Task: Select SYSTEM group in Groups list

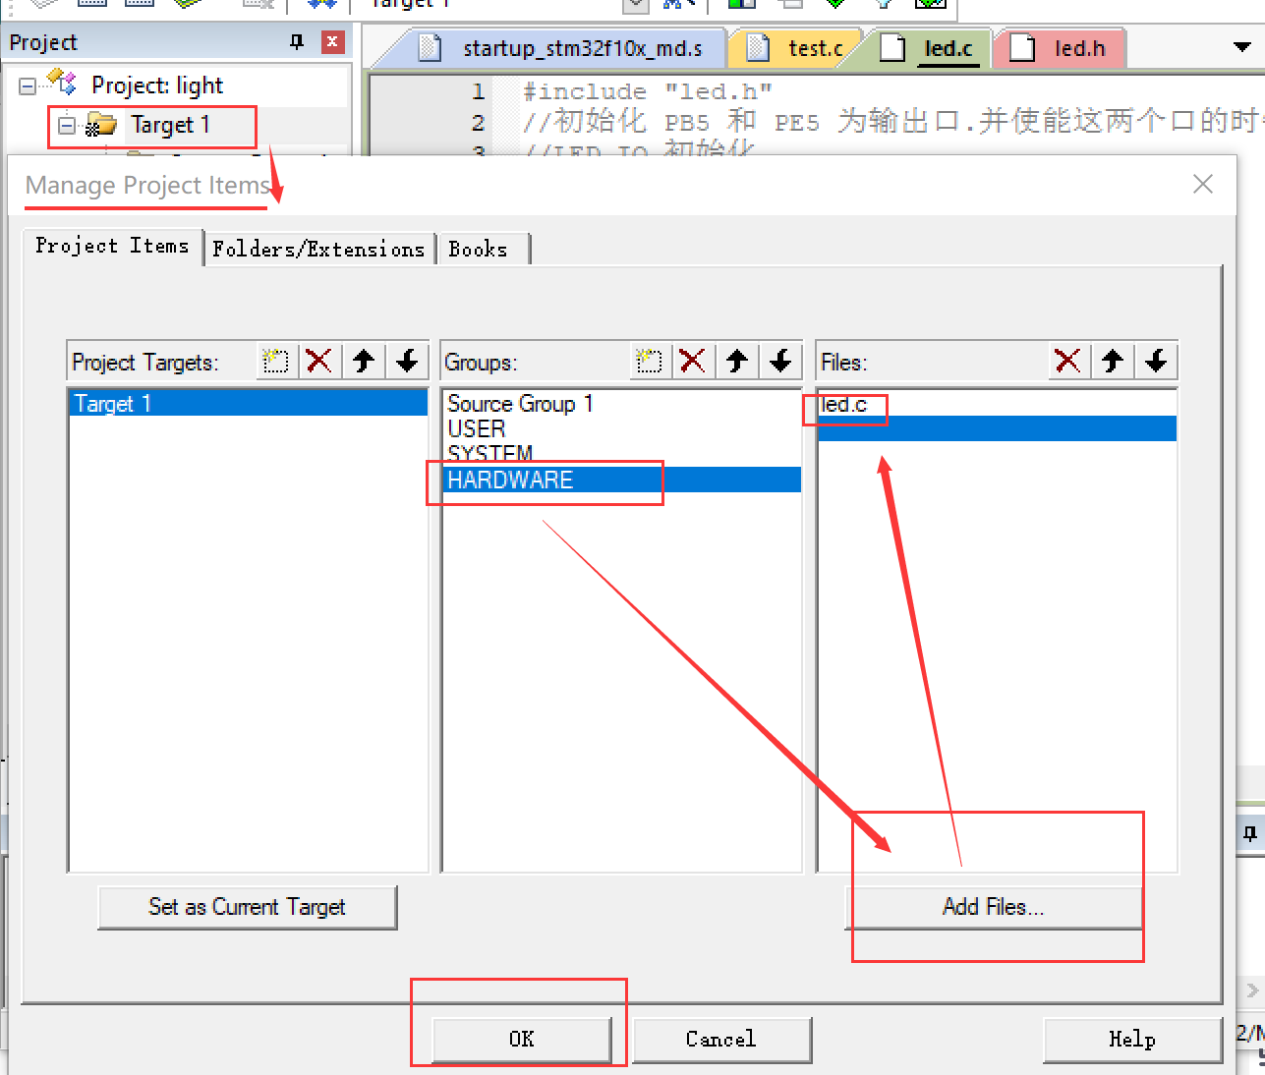Action: coord(621,454)
